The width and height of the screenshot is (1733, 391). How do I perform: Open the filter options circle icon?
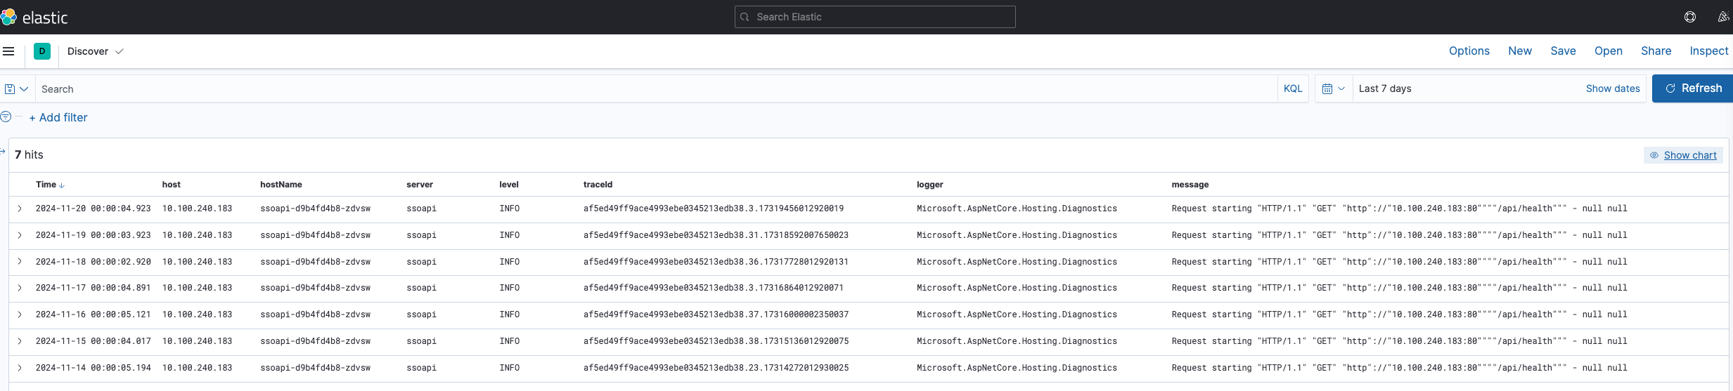[6, 117]
